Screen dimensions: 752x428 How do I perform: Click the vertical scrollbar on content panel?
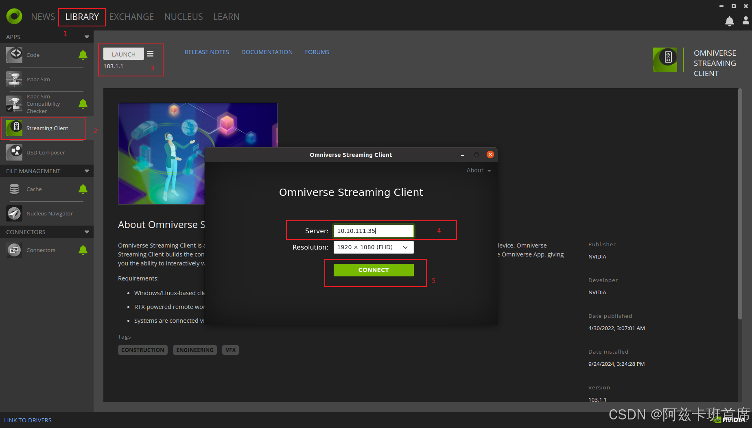(740, 203)
